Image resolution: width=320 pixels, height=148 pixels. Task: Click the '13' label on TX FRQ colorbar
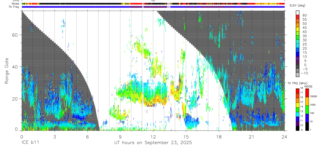tap(302, 111)
